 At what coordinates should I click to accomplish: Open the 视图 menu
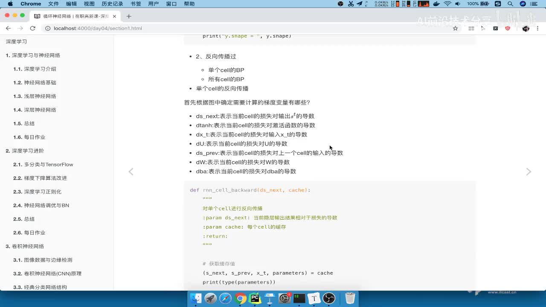click(89, 4)
